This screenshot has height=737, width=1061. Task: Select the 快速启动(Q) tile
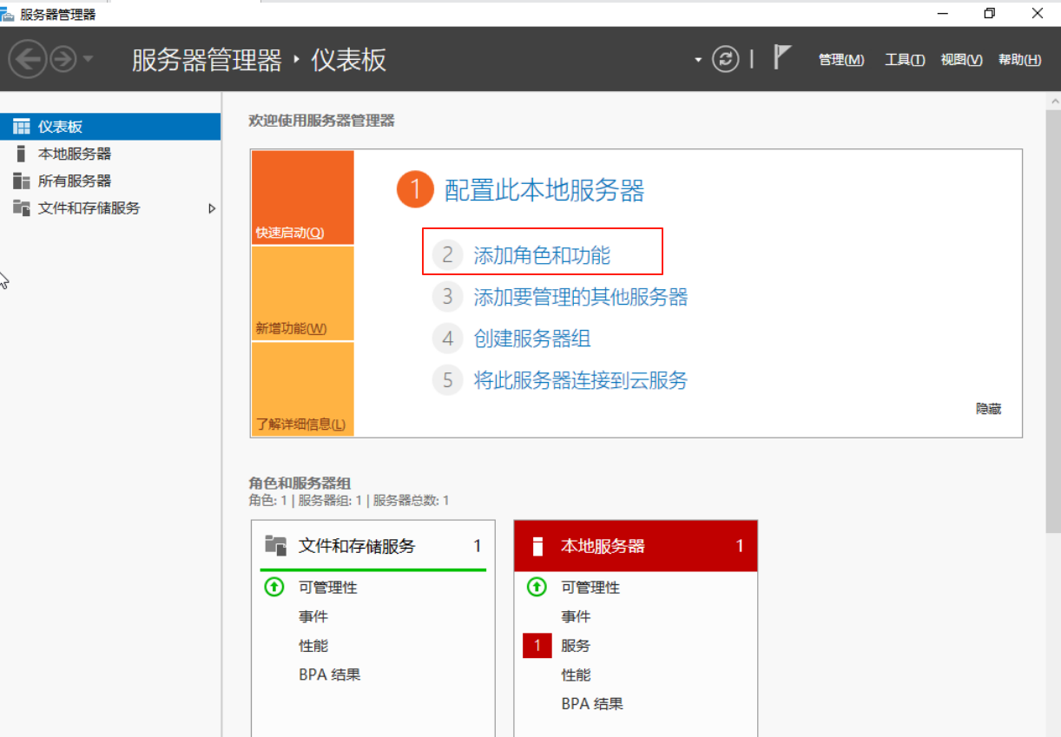[x=302, y=198]
